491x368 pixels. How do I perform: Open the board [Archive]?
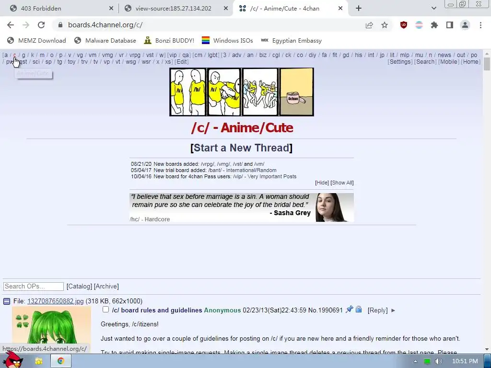pos(106,287)
